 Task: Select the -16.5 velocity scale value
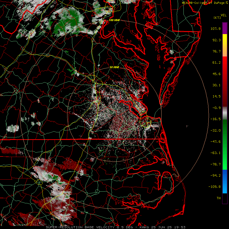pos(216,119)
